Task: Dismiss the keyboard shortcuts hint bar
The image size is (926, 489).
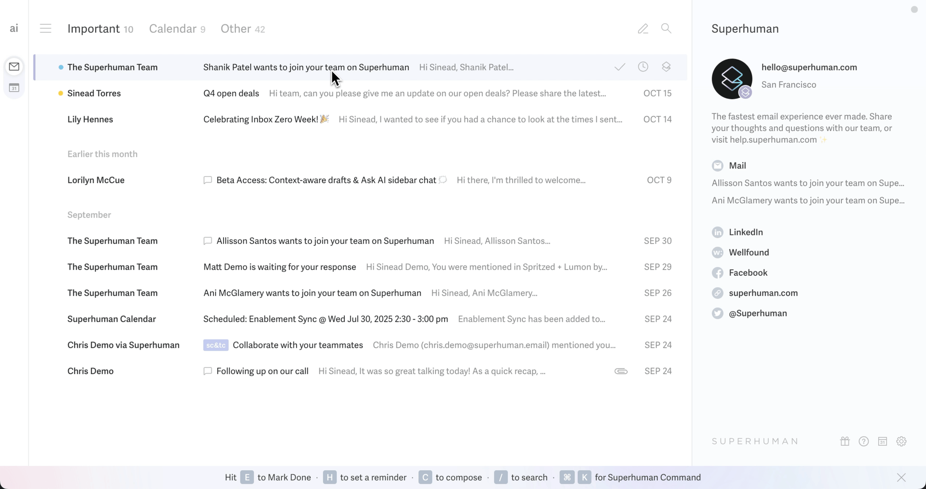Action: [901, 477]
